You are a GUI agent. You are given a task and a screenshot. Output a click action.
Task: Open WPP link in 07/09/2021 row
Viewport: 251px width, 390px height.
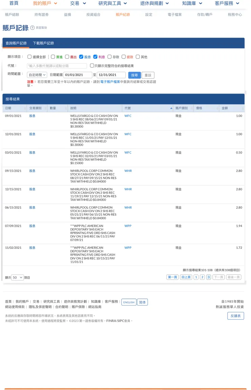click(x=128, y=226)
